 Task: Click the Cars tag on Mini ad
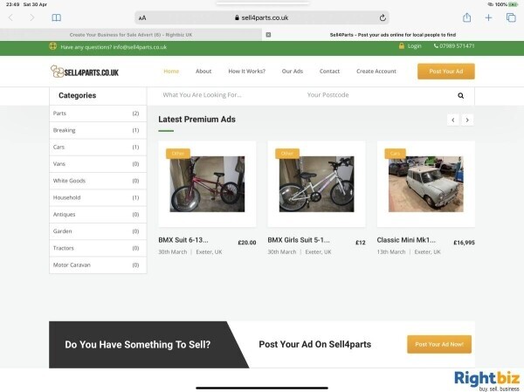click(395, 154)
